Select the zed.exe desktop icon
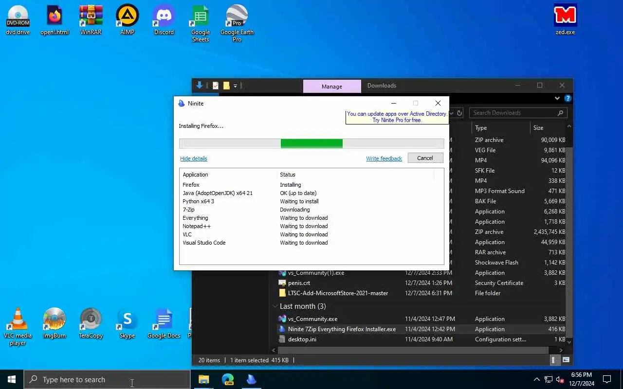Viewport: 623px width, 389px height. pos(566,20)
